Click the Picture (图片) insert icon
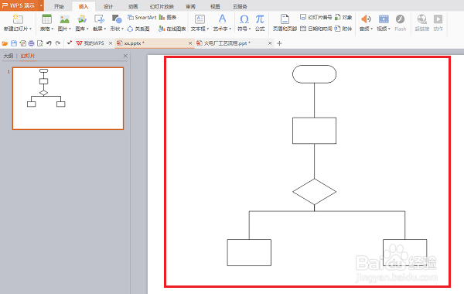The width and height of the screenshot is (464, 294). coord(64,19)
